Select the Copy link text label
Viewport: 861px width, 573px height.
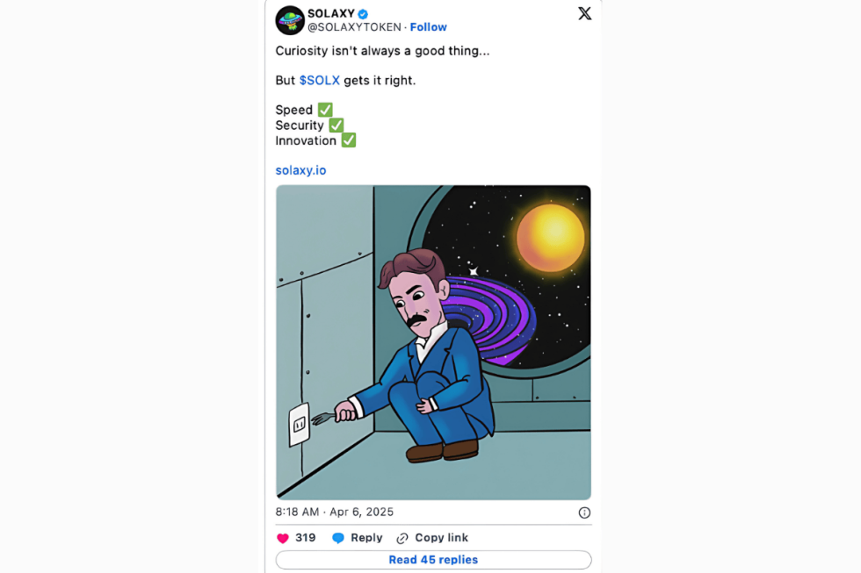(x=441, y=538)
